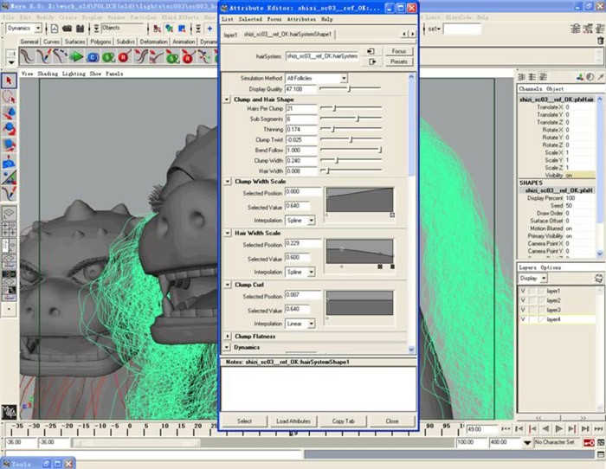Click hairSystem output connection arrow icon

[371, 61]
